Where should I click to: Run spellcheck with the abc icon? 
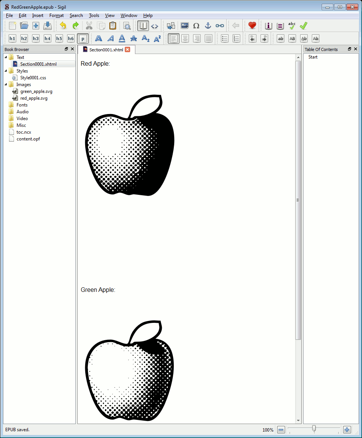click(292, 26)
